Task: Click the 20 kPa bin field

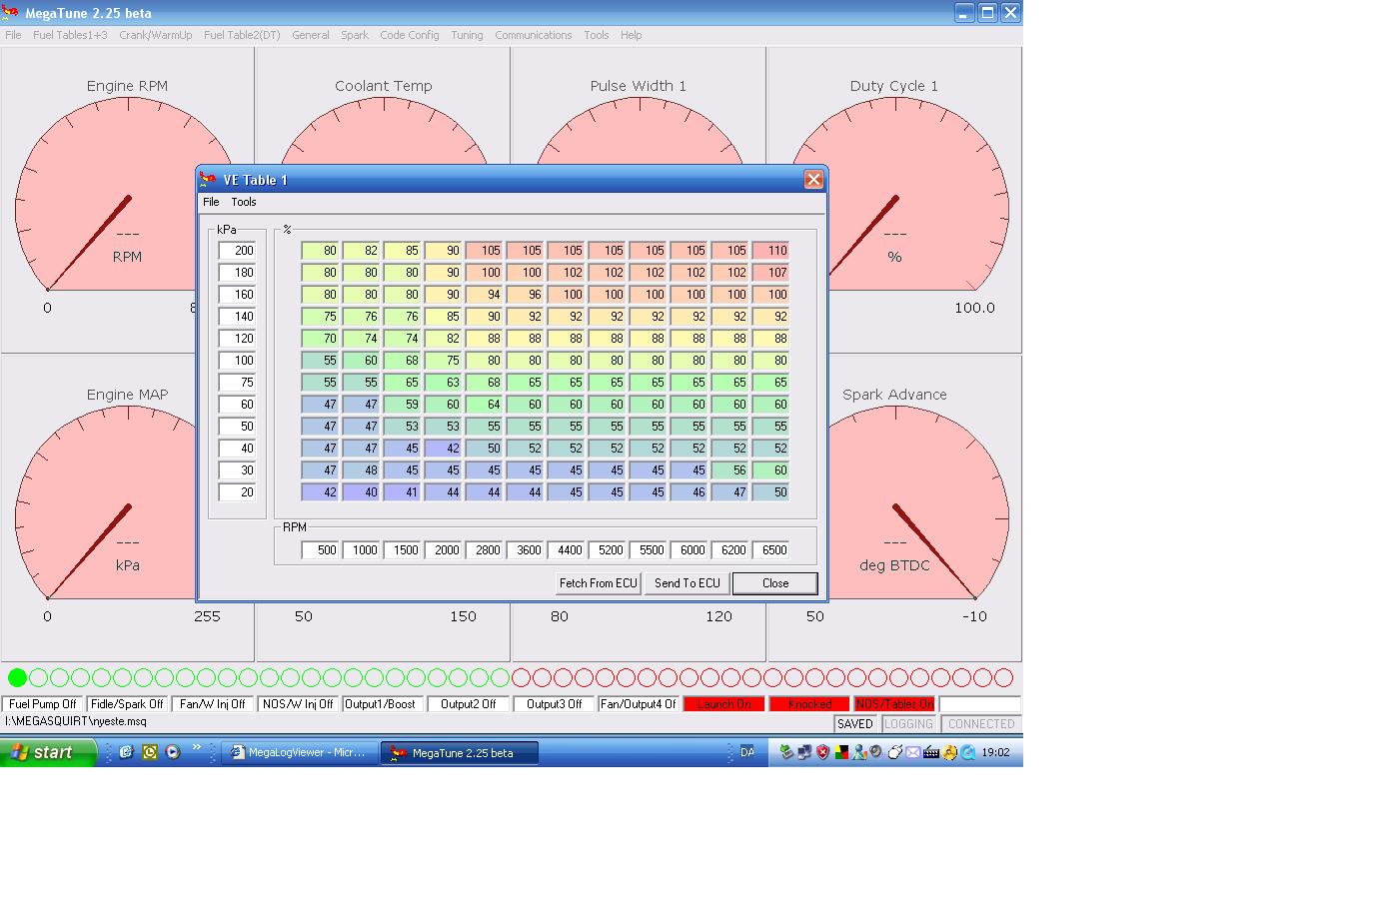Action: pos(237,491)
